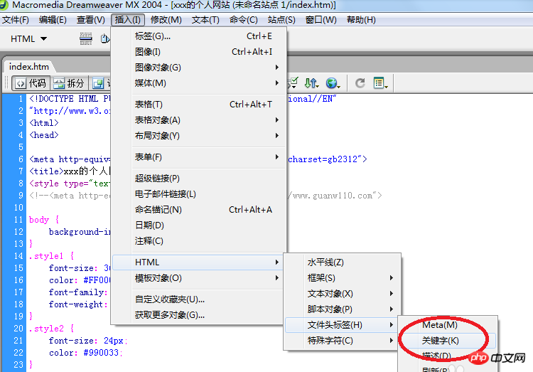This screenshot has height=372, width=533.
Task: Open the view options list icon
Action: (x=380, y=83)
